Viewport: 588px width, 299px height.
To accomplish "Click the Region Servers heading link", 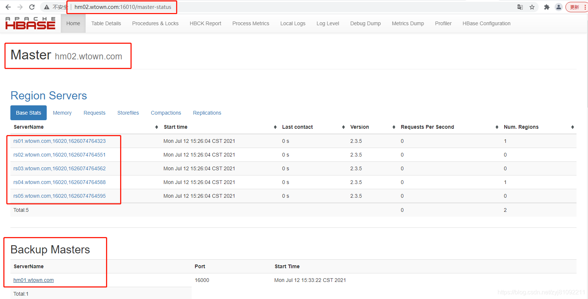I will point(49,96).
